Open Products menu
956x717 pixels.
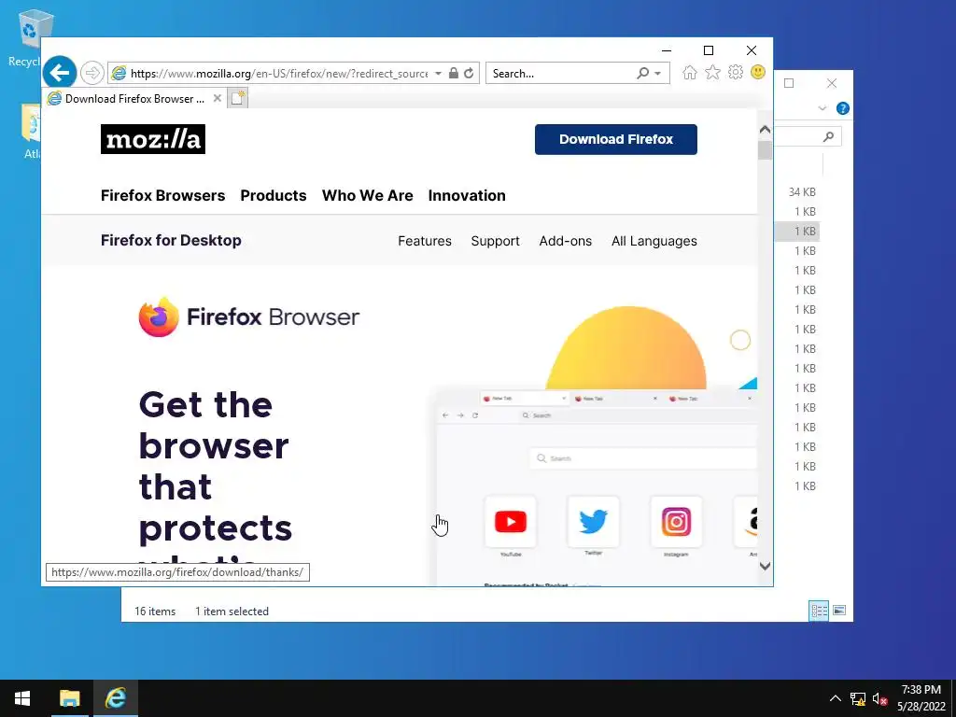(x=274, y=196)
